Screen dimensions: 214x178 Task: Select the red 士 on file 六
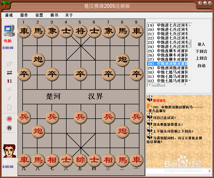[66, 160]
